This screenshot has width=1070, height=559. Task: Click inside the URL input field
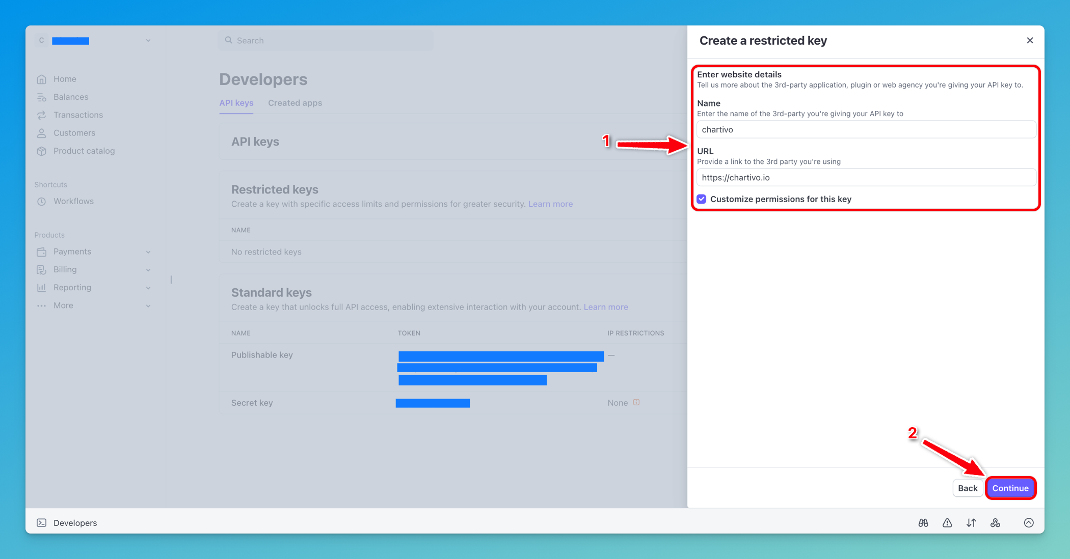click(865, 177)
